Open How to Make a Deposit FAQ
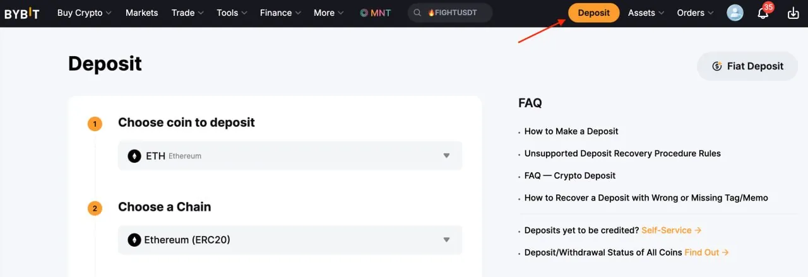This screenshot has width=808, height=277. [571, 131]
